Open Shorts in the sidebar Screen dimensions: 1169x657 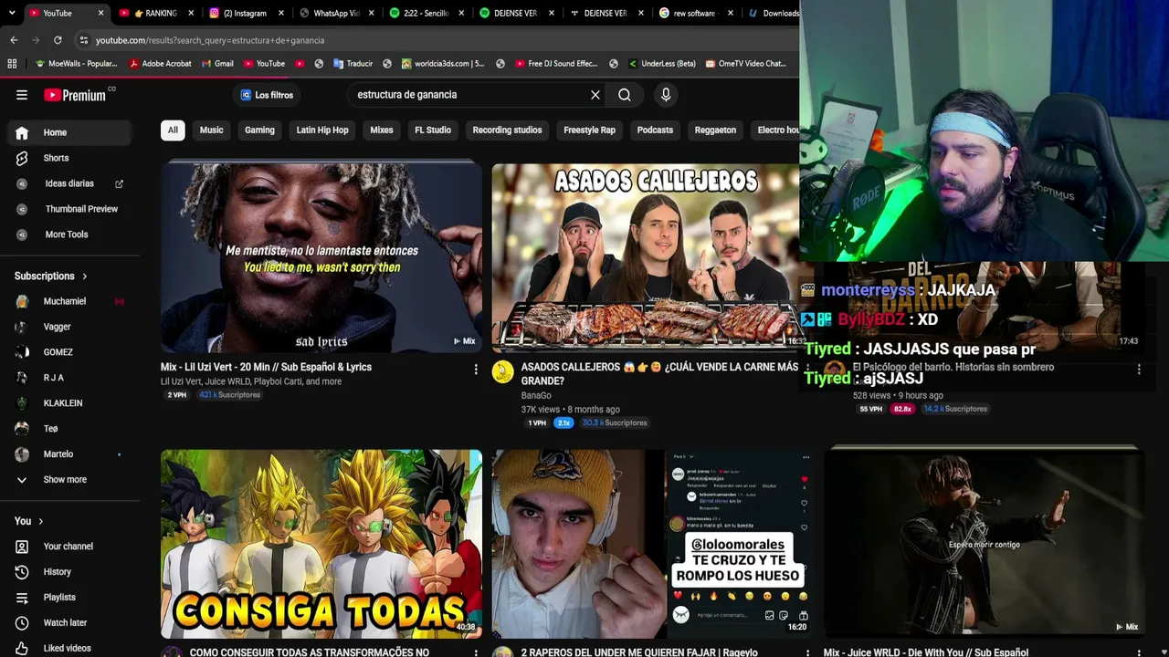pos(69,158)
